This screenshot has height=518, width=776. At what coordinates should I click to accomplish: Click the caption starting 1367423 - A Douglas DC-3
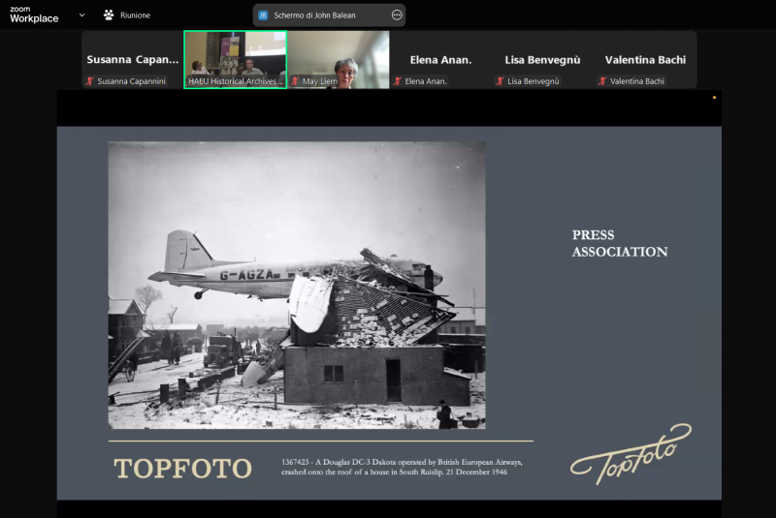click(x=402, y=467)
